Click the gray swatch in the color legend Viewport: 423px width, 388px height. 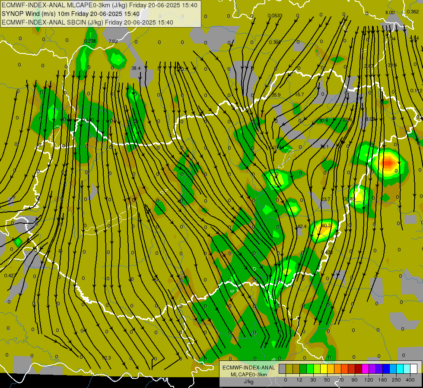click(283, 369)
